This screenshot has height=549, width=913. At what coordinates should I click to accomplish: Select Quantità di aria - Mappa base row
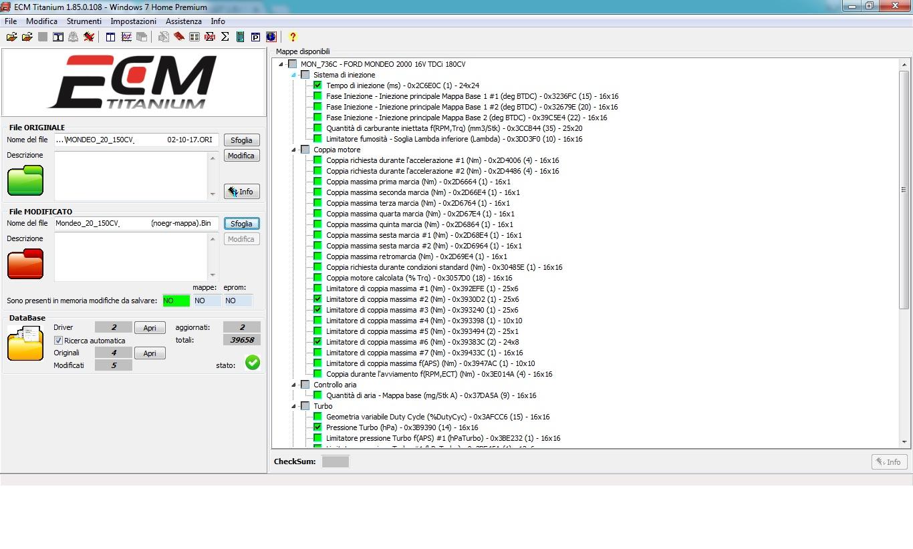click(x=431, y=395)
